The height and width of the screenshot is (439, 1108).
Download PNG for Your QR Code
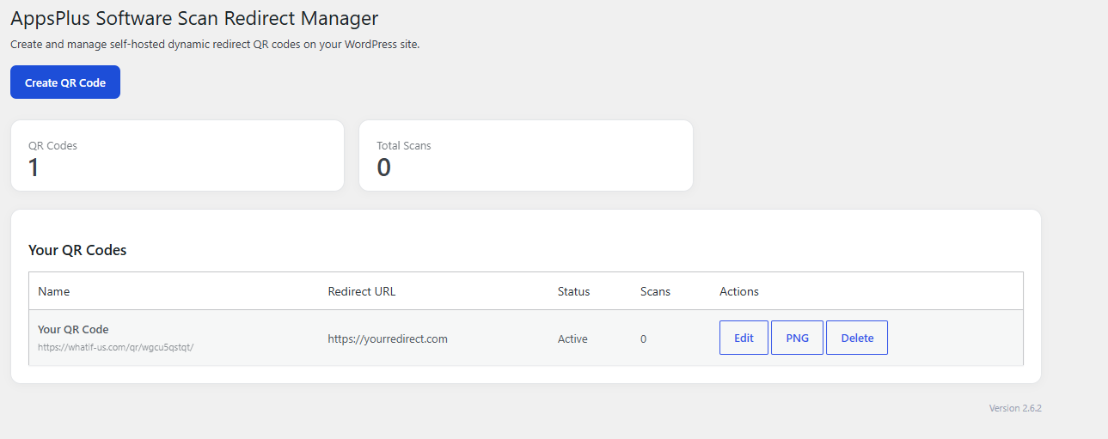(797, 338)
